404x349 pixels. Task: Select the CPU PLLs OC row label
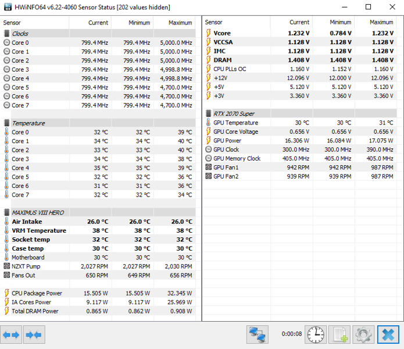coord(230,69)
